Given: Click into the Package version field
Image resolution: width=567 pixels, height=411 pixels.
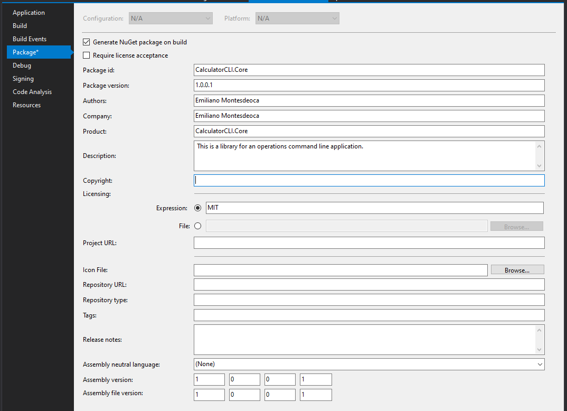Looking at the screenshot, I should coord(368,86).
